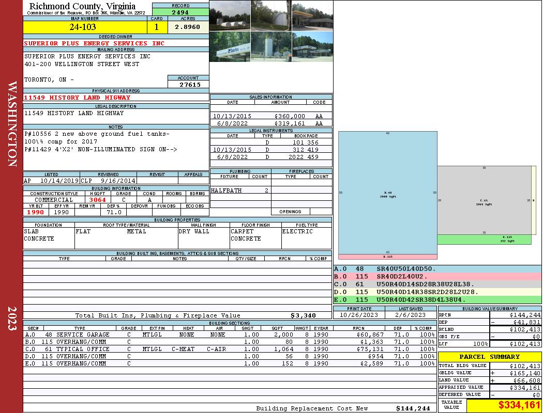The height and width of the screenshot is (413, 543).
Task: Click acres value 2.8960
Action: pyautogui.click(x=188, y=27)
